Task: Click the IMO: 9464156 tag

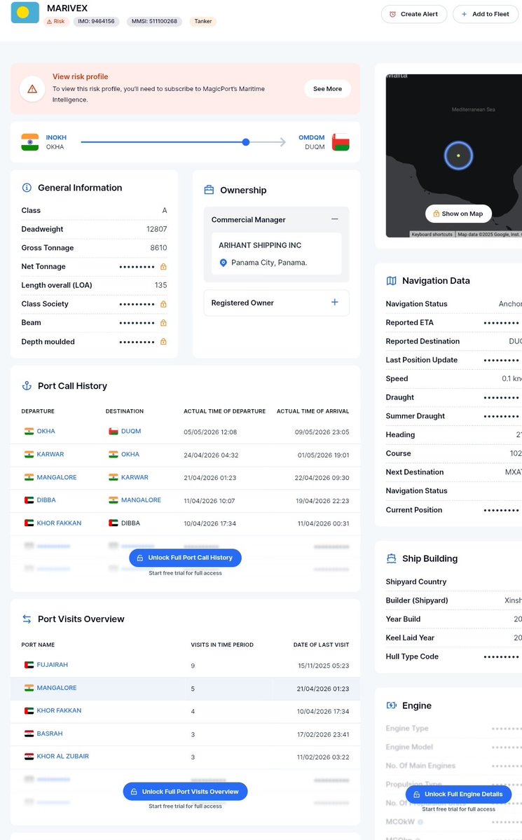Action: tap(96, 22)
